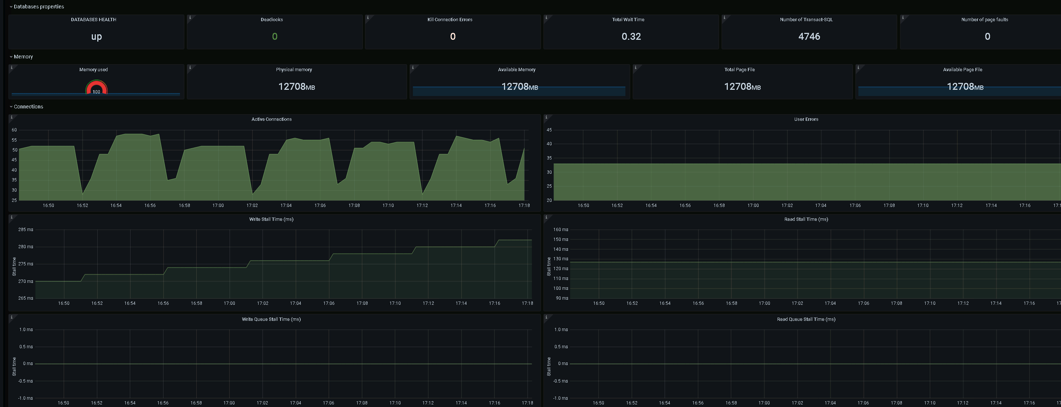Click the Memory used gauge showing 100
Image resolution: width=1061 pixels, height=407 pixels.
(97, 88)
